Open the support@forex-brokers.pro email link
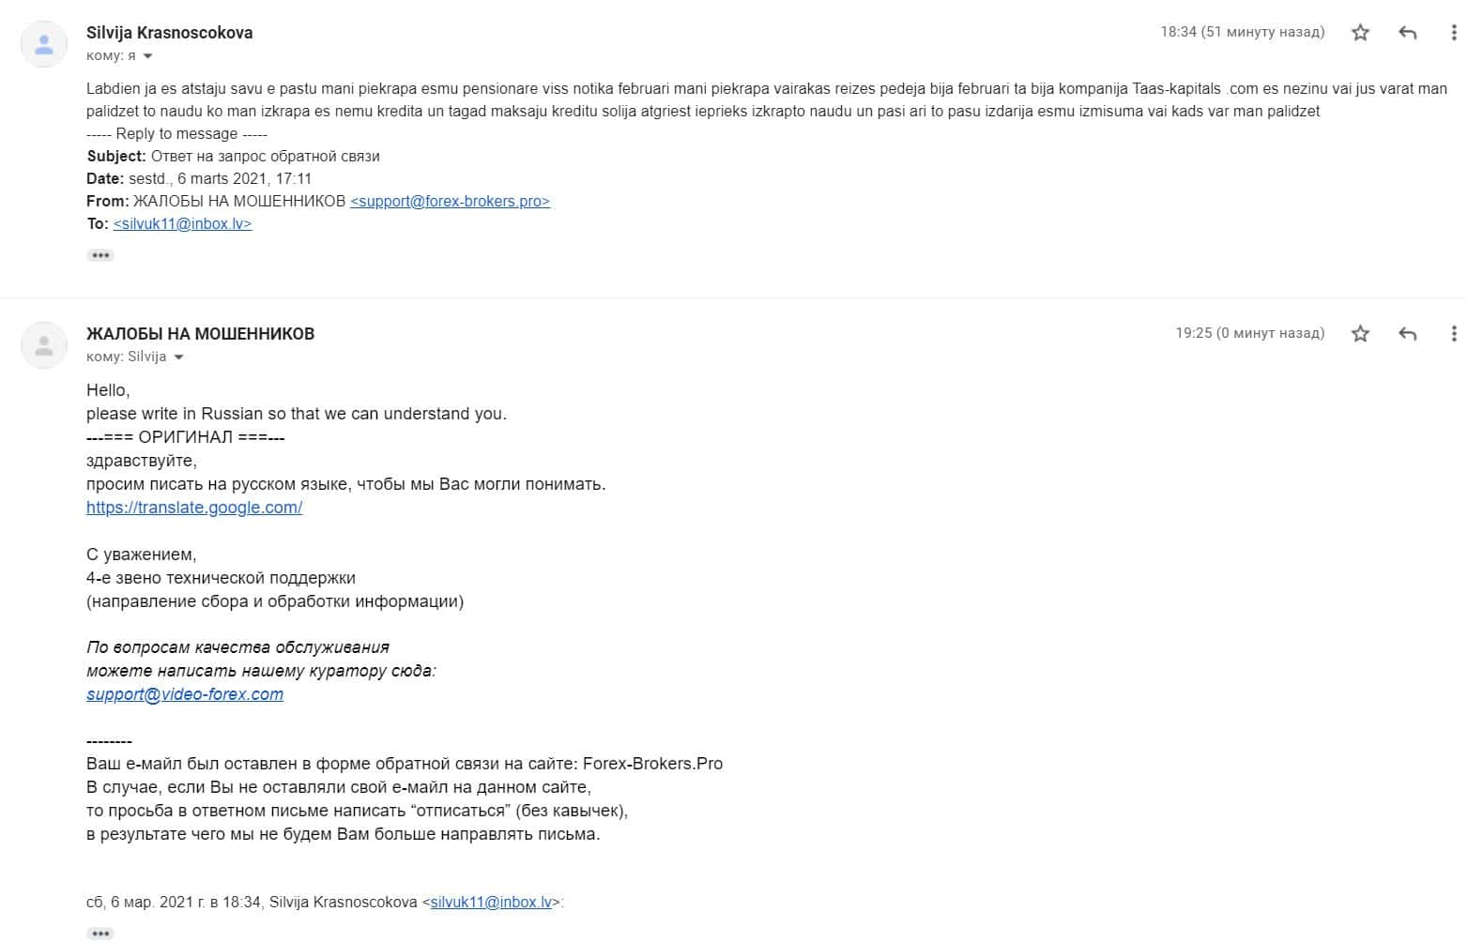 click(450, 201)
